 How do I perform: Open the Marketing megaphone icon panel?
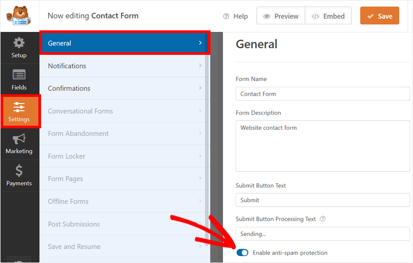19,139
